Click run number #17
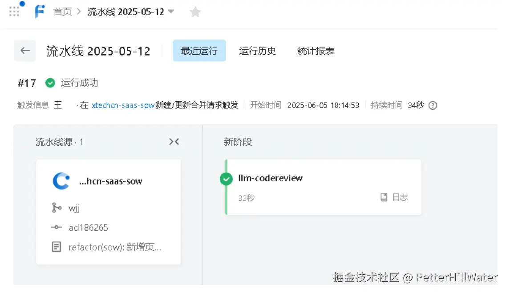Image resolution: width=506 pixels, height=292 pixels. [27, 83]
